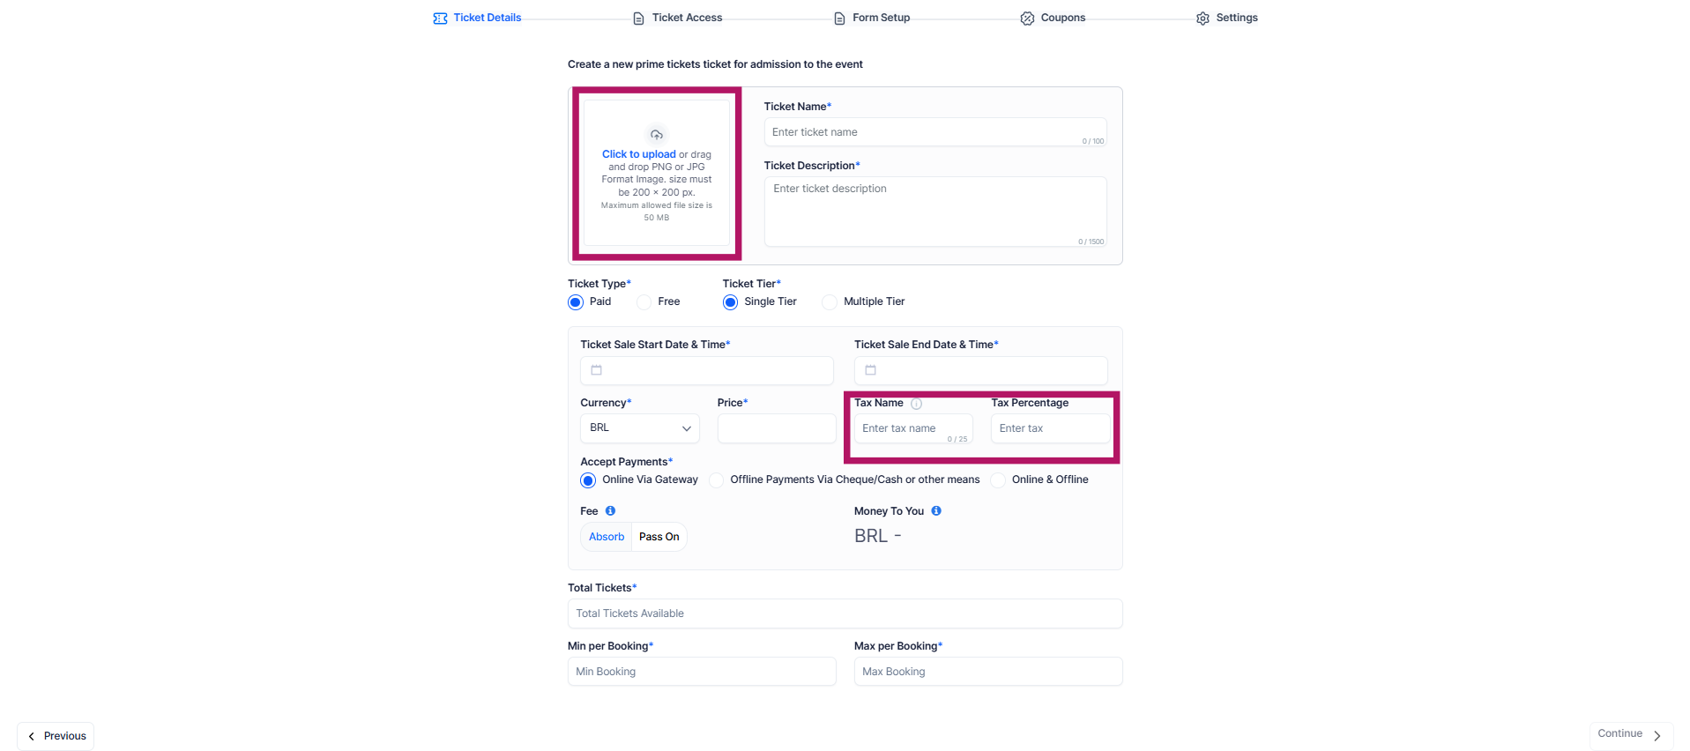The image size is (1690, 751).
Task: Click the Coupons step icon
Action: (1027, 19)
